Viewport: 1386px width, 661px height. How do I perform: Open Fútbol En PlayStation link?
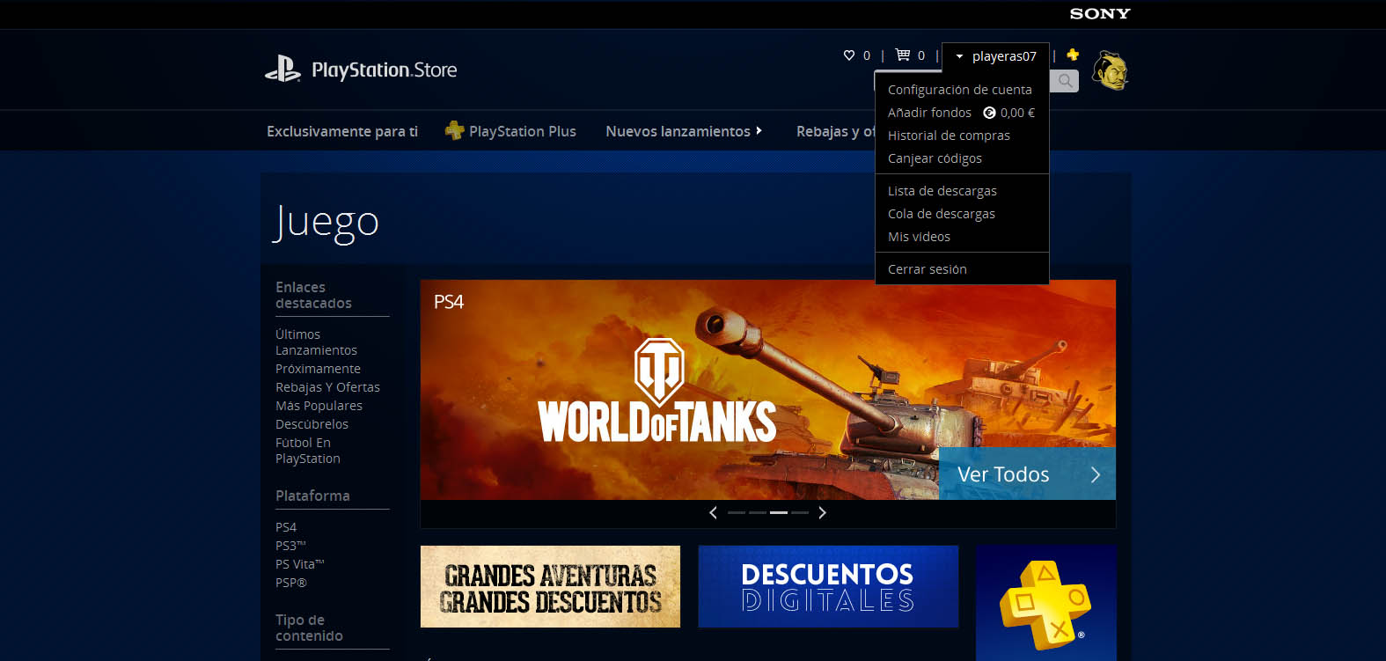click(x=308, y=451)
